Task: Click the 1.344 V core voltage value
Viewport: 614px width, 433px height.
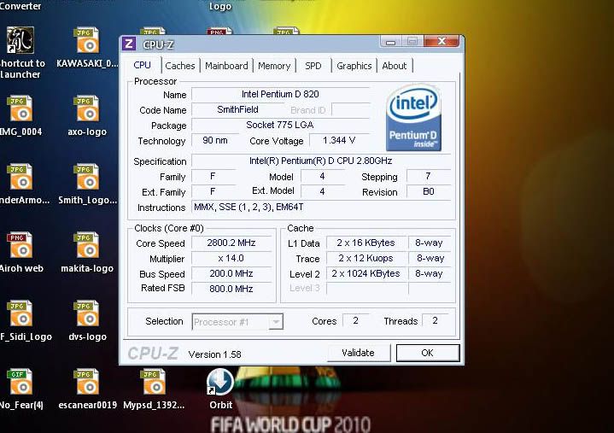Action: click(339, 140)
